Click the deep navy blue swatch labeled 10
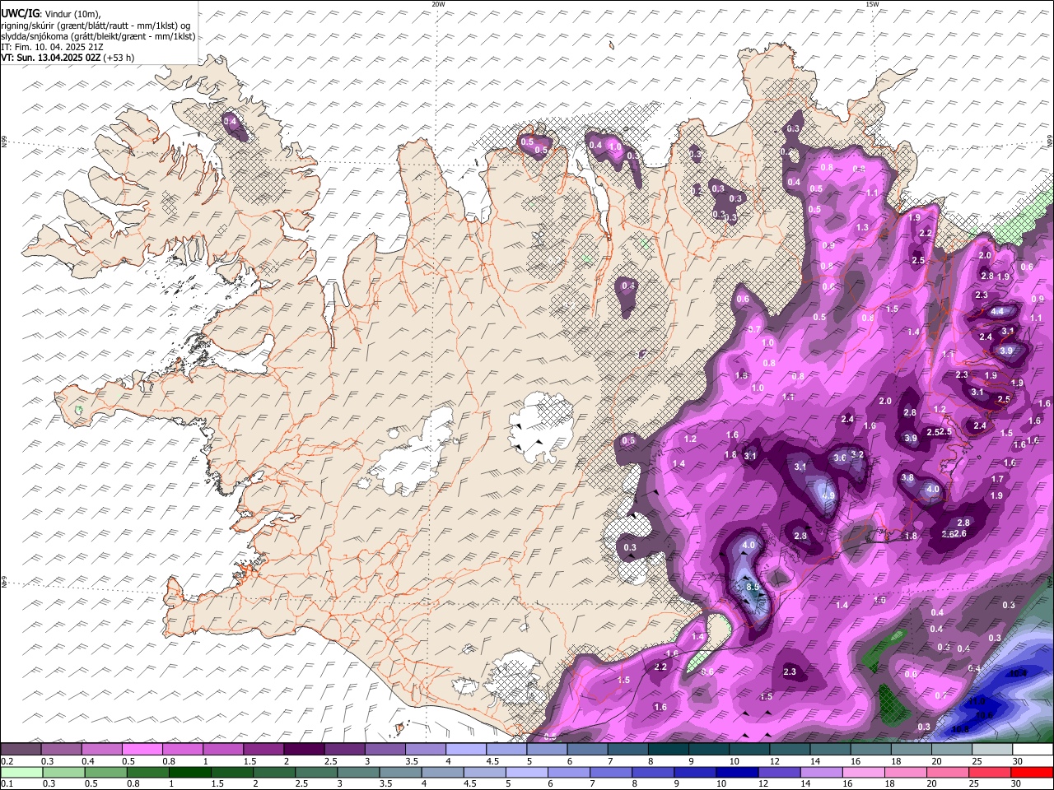 pos(735,773)
